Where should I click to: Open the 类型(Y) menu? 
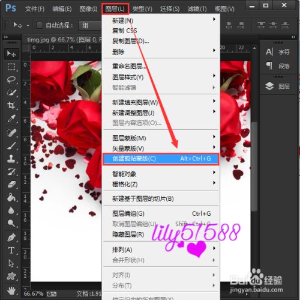coord(142,9)
